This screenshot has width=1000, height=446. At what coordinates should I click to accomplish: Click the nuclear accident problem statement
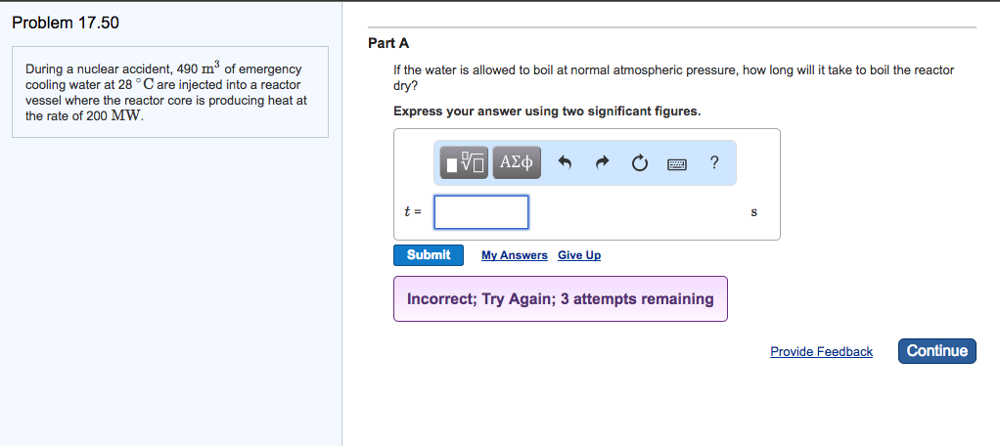pyautogui.click(x=166, y=92)
